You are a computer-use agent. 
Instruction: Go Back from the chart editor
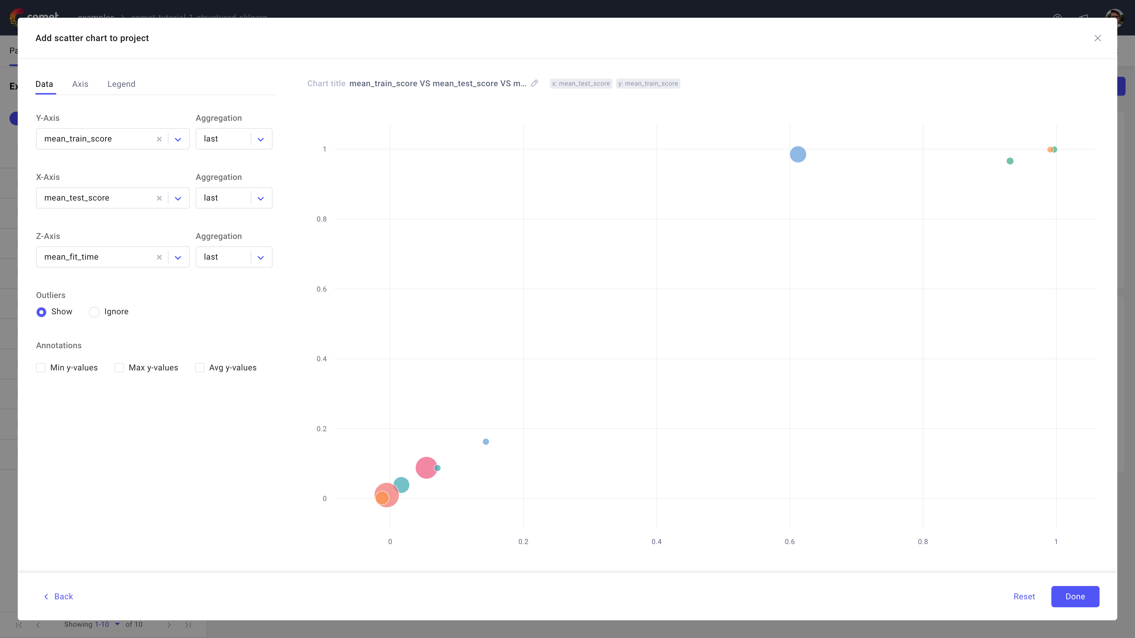[x=58, y=597]
